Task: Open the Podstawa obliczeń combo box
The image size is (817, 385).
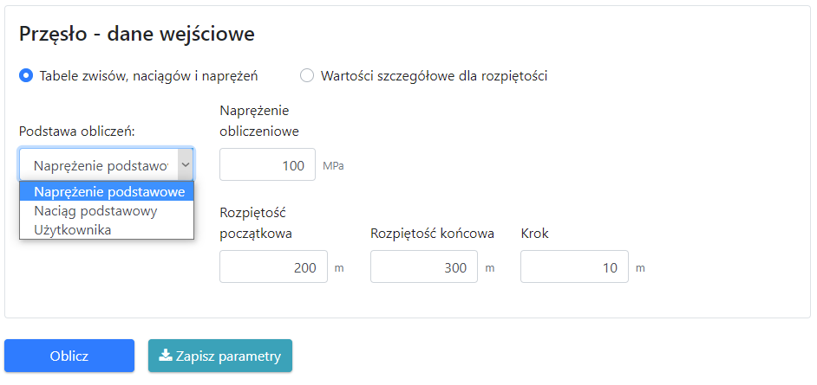Action: [100, 164]
